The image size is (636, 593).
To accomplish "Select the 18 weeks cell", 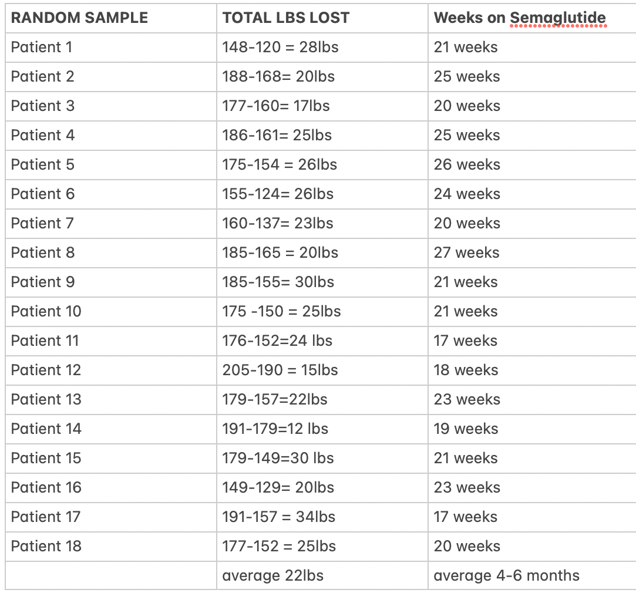I will tap(466, 370).
